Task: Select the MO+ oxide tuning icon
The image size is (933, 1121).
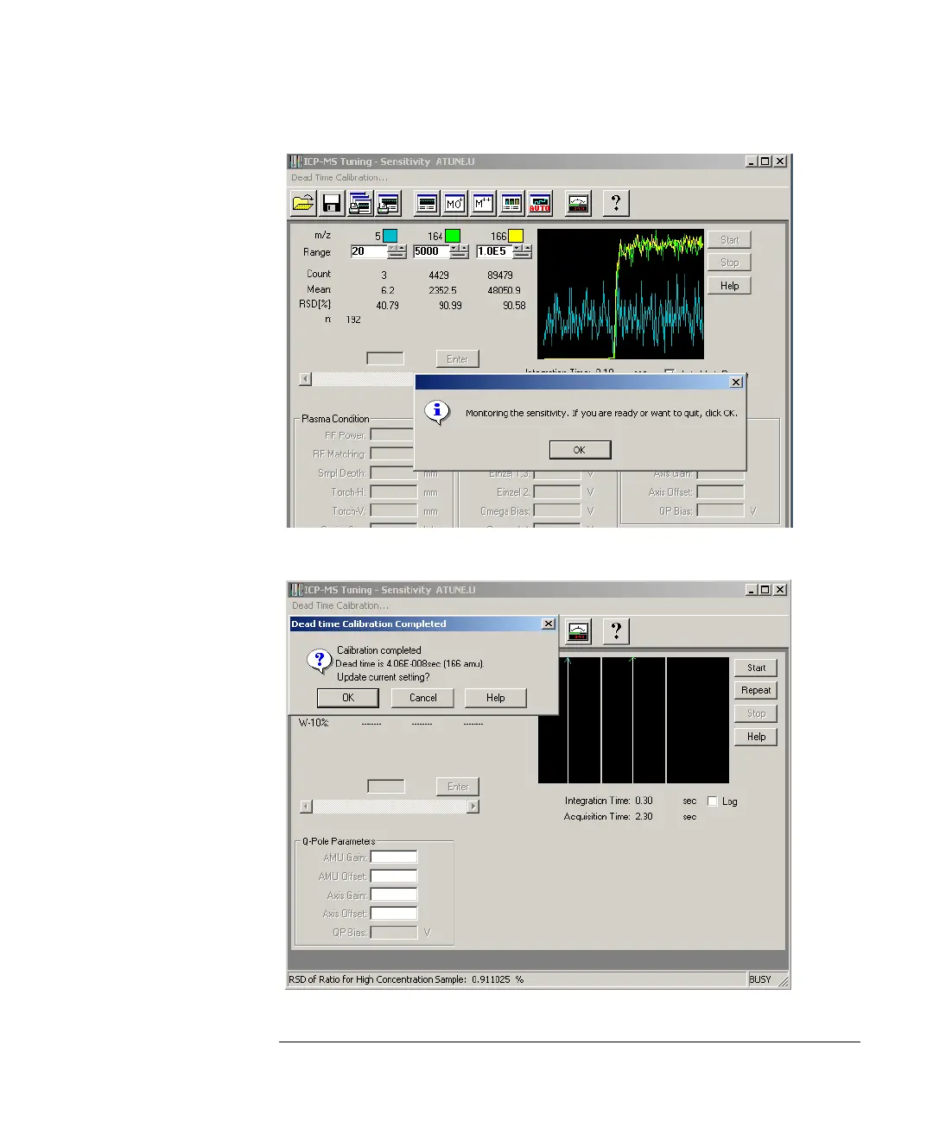Action: click(454, 203)
